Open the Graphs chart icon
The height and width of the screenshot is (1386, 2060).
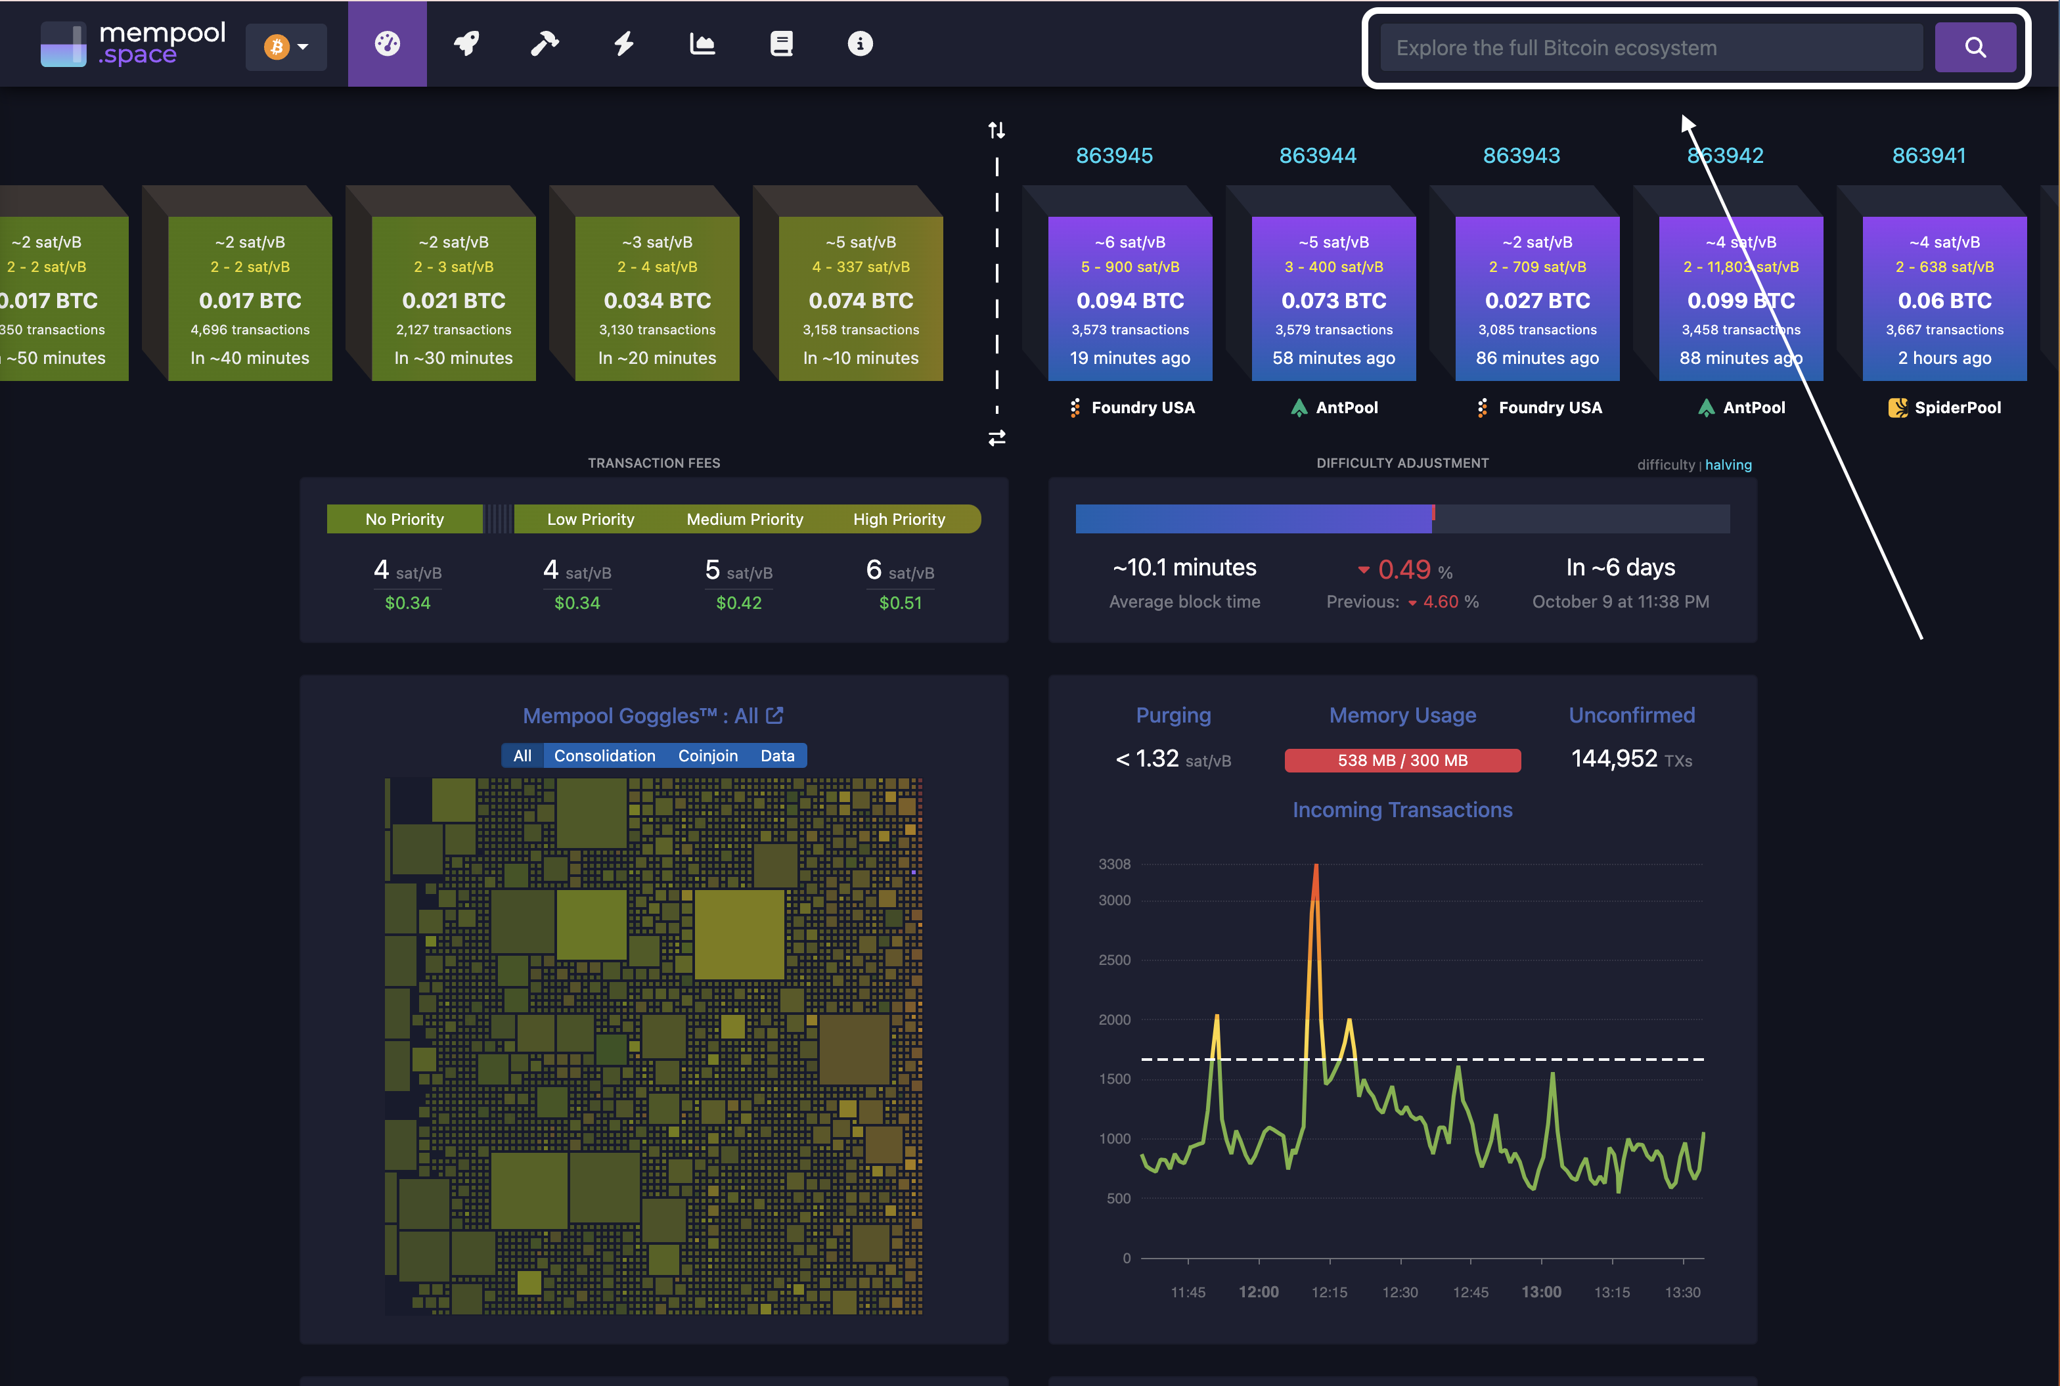click(703, 43)
